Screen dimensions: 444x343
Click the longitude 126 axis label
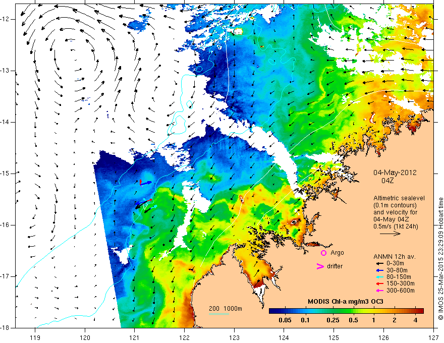(x=383, y=337)
